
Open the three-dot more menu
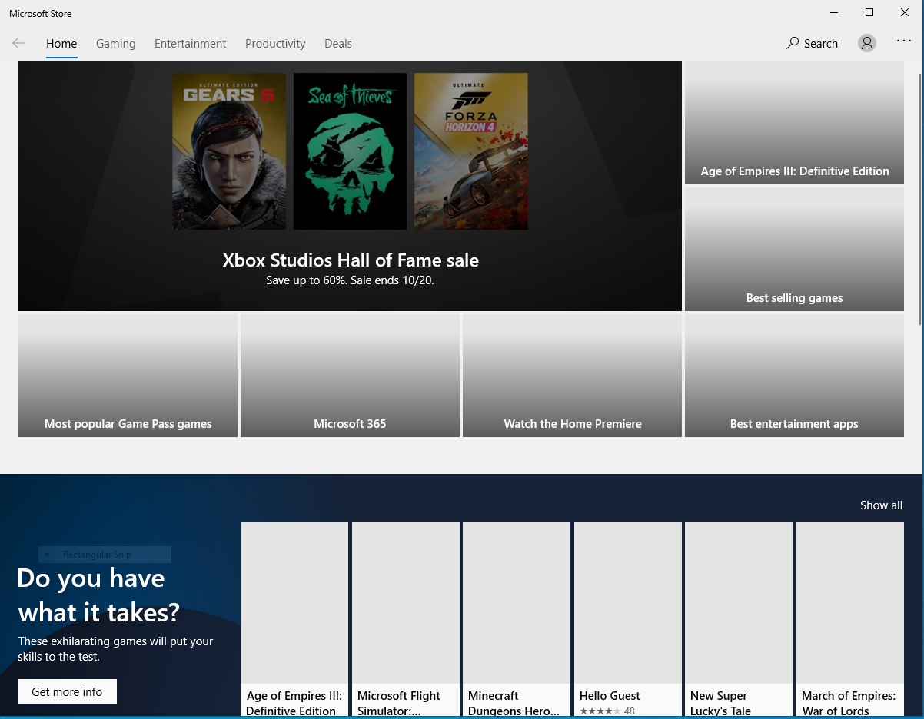point(904,41)
